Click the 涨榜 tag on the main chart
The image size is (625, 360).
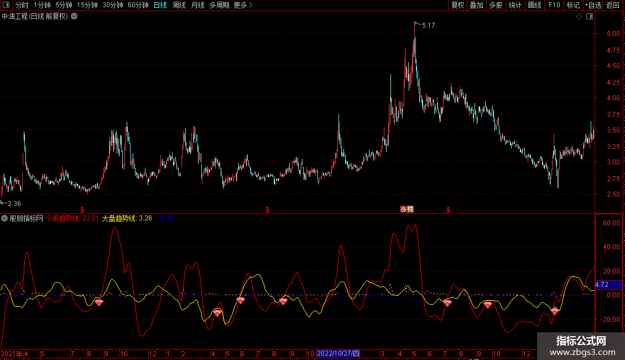[407, 209]
